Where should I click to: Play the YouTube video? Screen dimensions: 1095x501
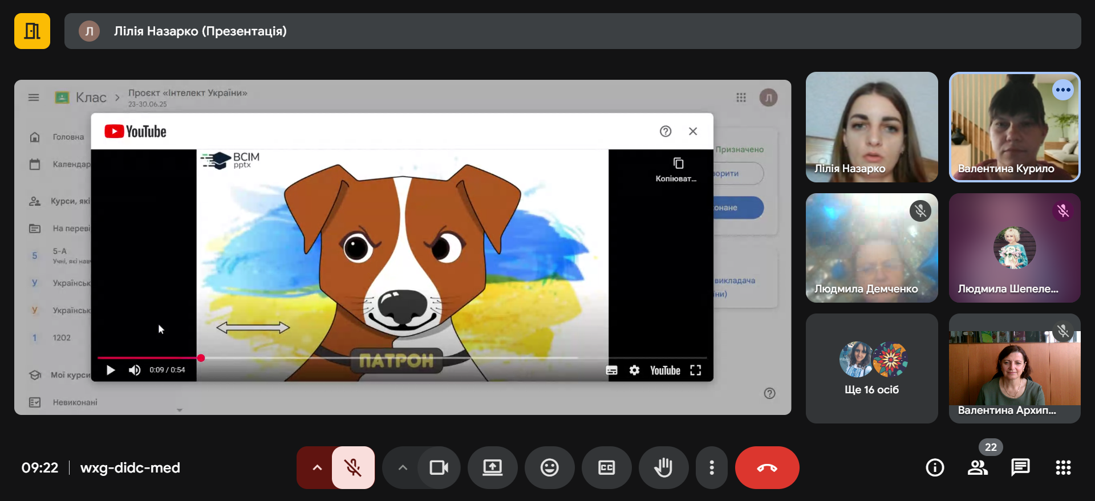pyautogui.click(x=111, y=370)
